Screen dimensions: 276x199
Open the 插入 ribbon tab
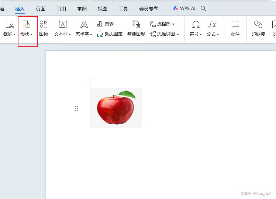(x=20, y=9)
